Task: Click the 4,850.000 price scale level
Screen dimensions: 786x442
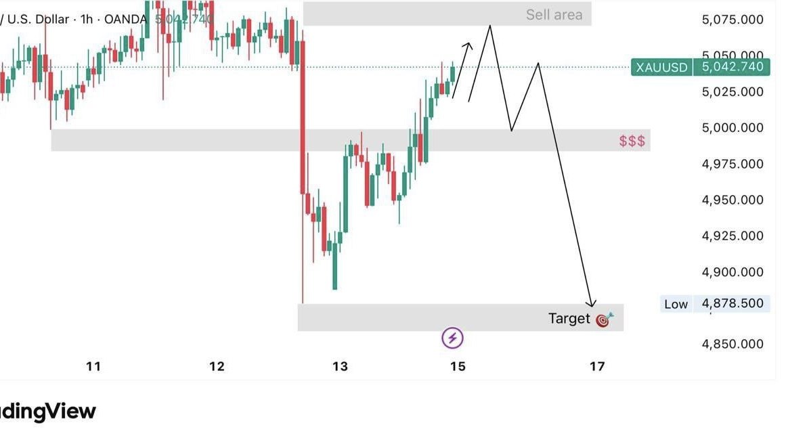Action: [x=733, y=345]
